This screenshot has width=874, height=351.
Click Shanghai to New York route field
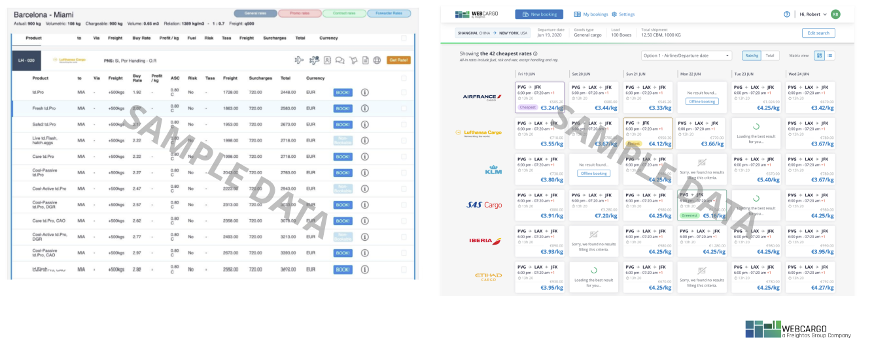click(494, 33)
